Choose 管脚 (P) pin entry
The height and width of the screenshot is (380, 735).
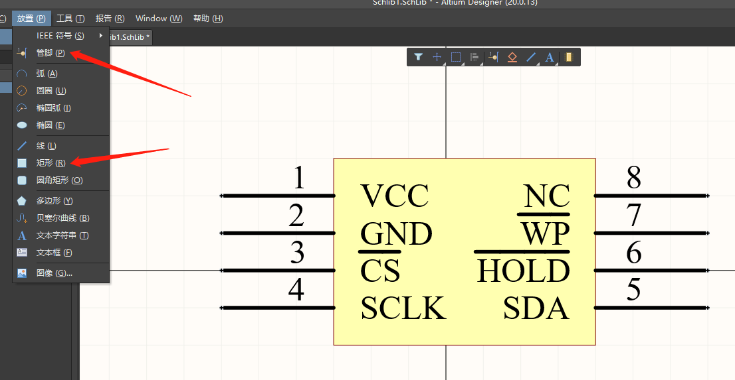[x=61, y=53]
